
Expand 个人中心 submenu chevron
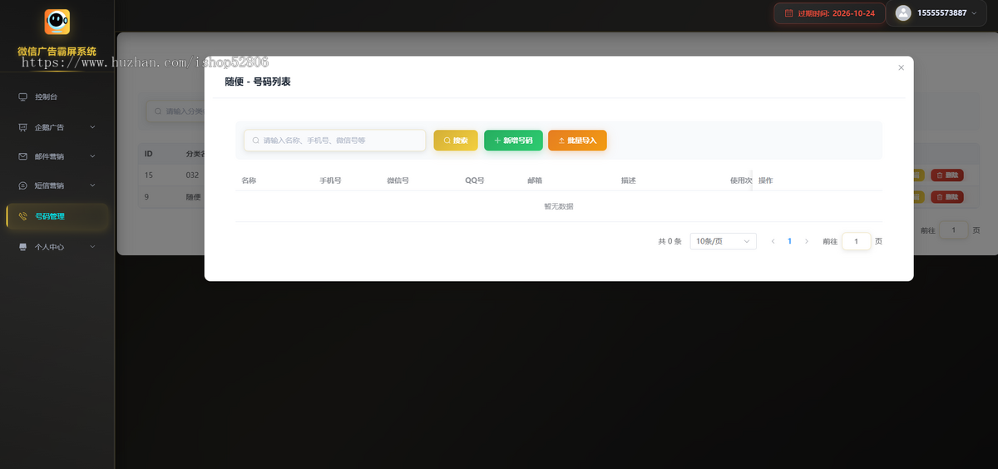pyautogui.click(x=92, y=247)
